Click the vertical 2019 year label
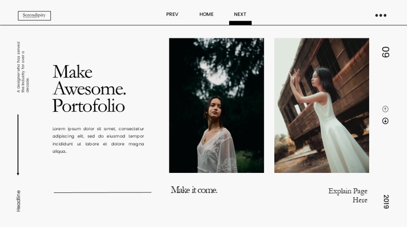 tap(386, 202)
